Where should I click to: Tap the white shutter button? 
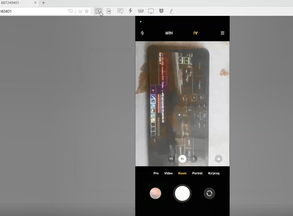[x=182, y=193]
